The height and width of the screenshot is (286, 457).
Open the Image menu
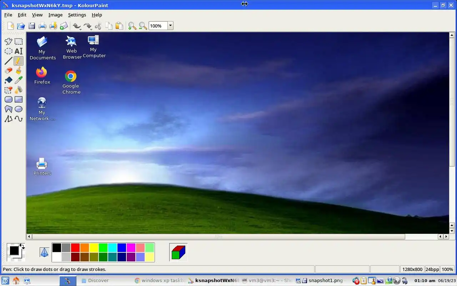point(55,15)
